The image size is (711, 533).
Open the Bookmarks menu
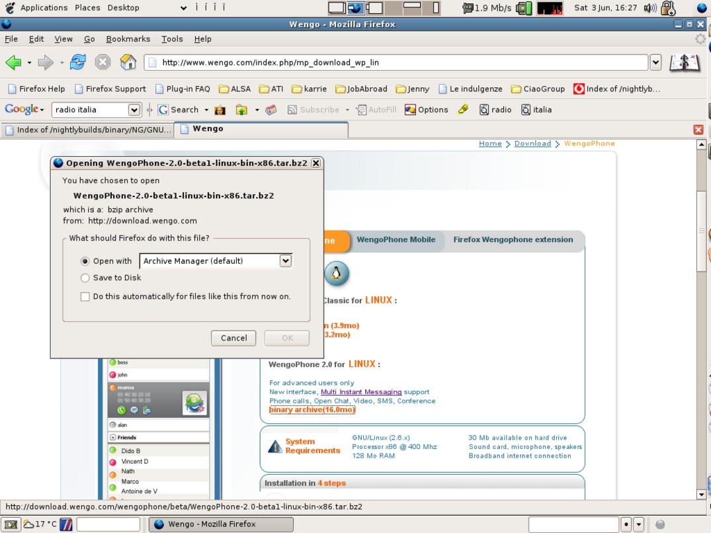(x=128, y=39)
